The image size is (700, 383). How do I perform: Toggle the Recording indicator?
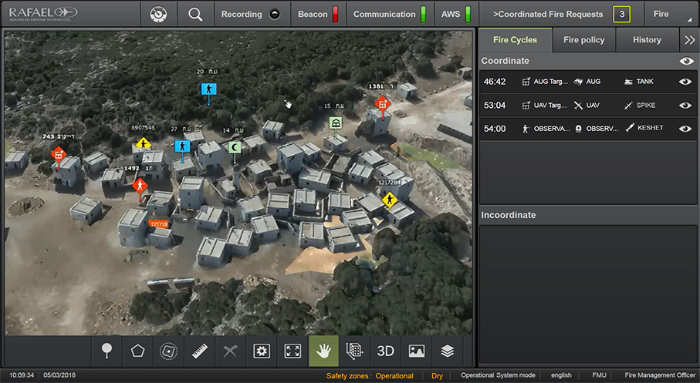pos(250,14)
